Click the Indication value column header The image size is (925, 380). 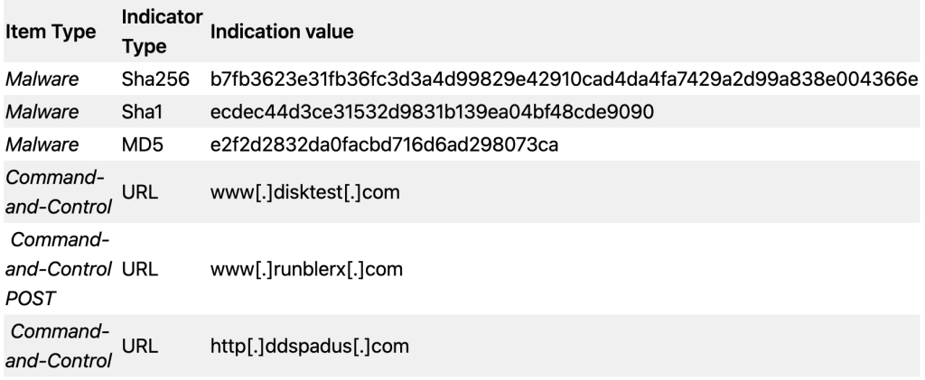point(282,32)
